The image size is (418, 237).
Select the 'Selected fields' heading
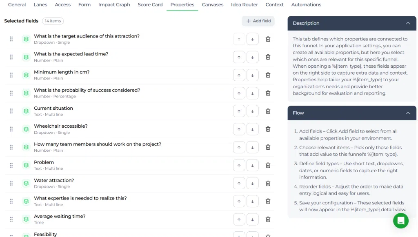coord(21,21)
